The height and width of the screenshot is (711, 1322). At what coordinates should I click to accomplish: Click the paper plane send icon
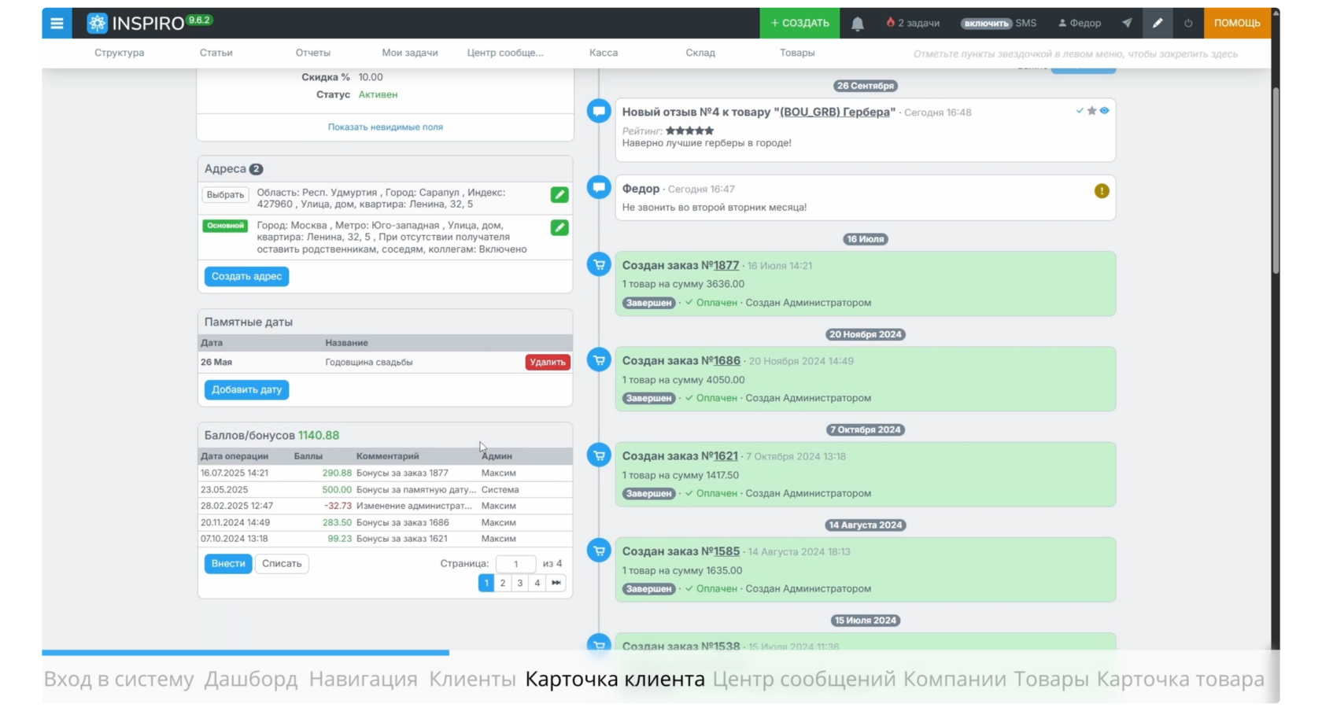(1127, 23)
